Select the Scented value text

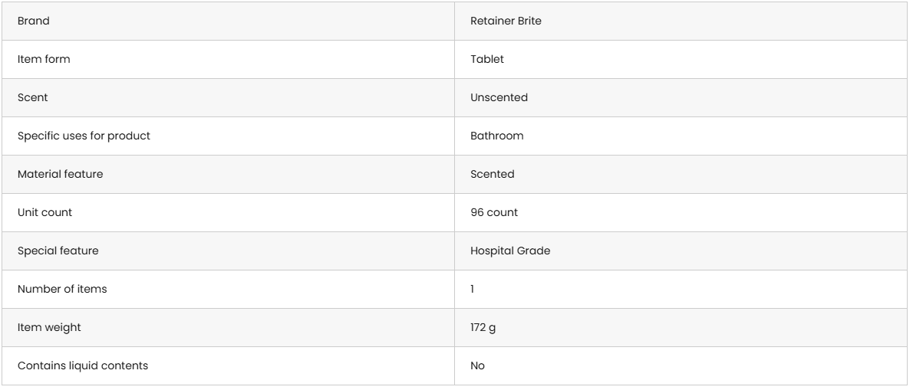[x=493, y=175]
